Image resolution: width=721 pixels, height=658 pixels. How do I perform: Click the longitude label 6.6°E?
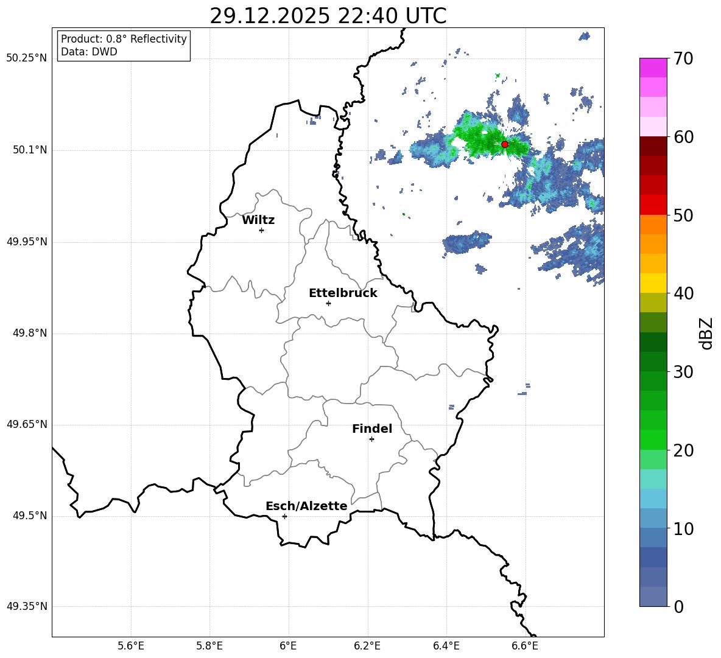(x=525, y=646)
